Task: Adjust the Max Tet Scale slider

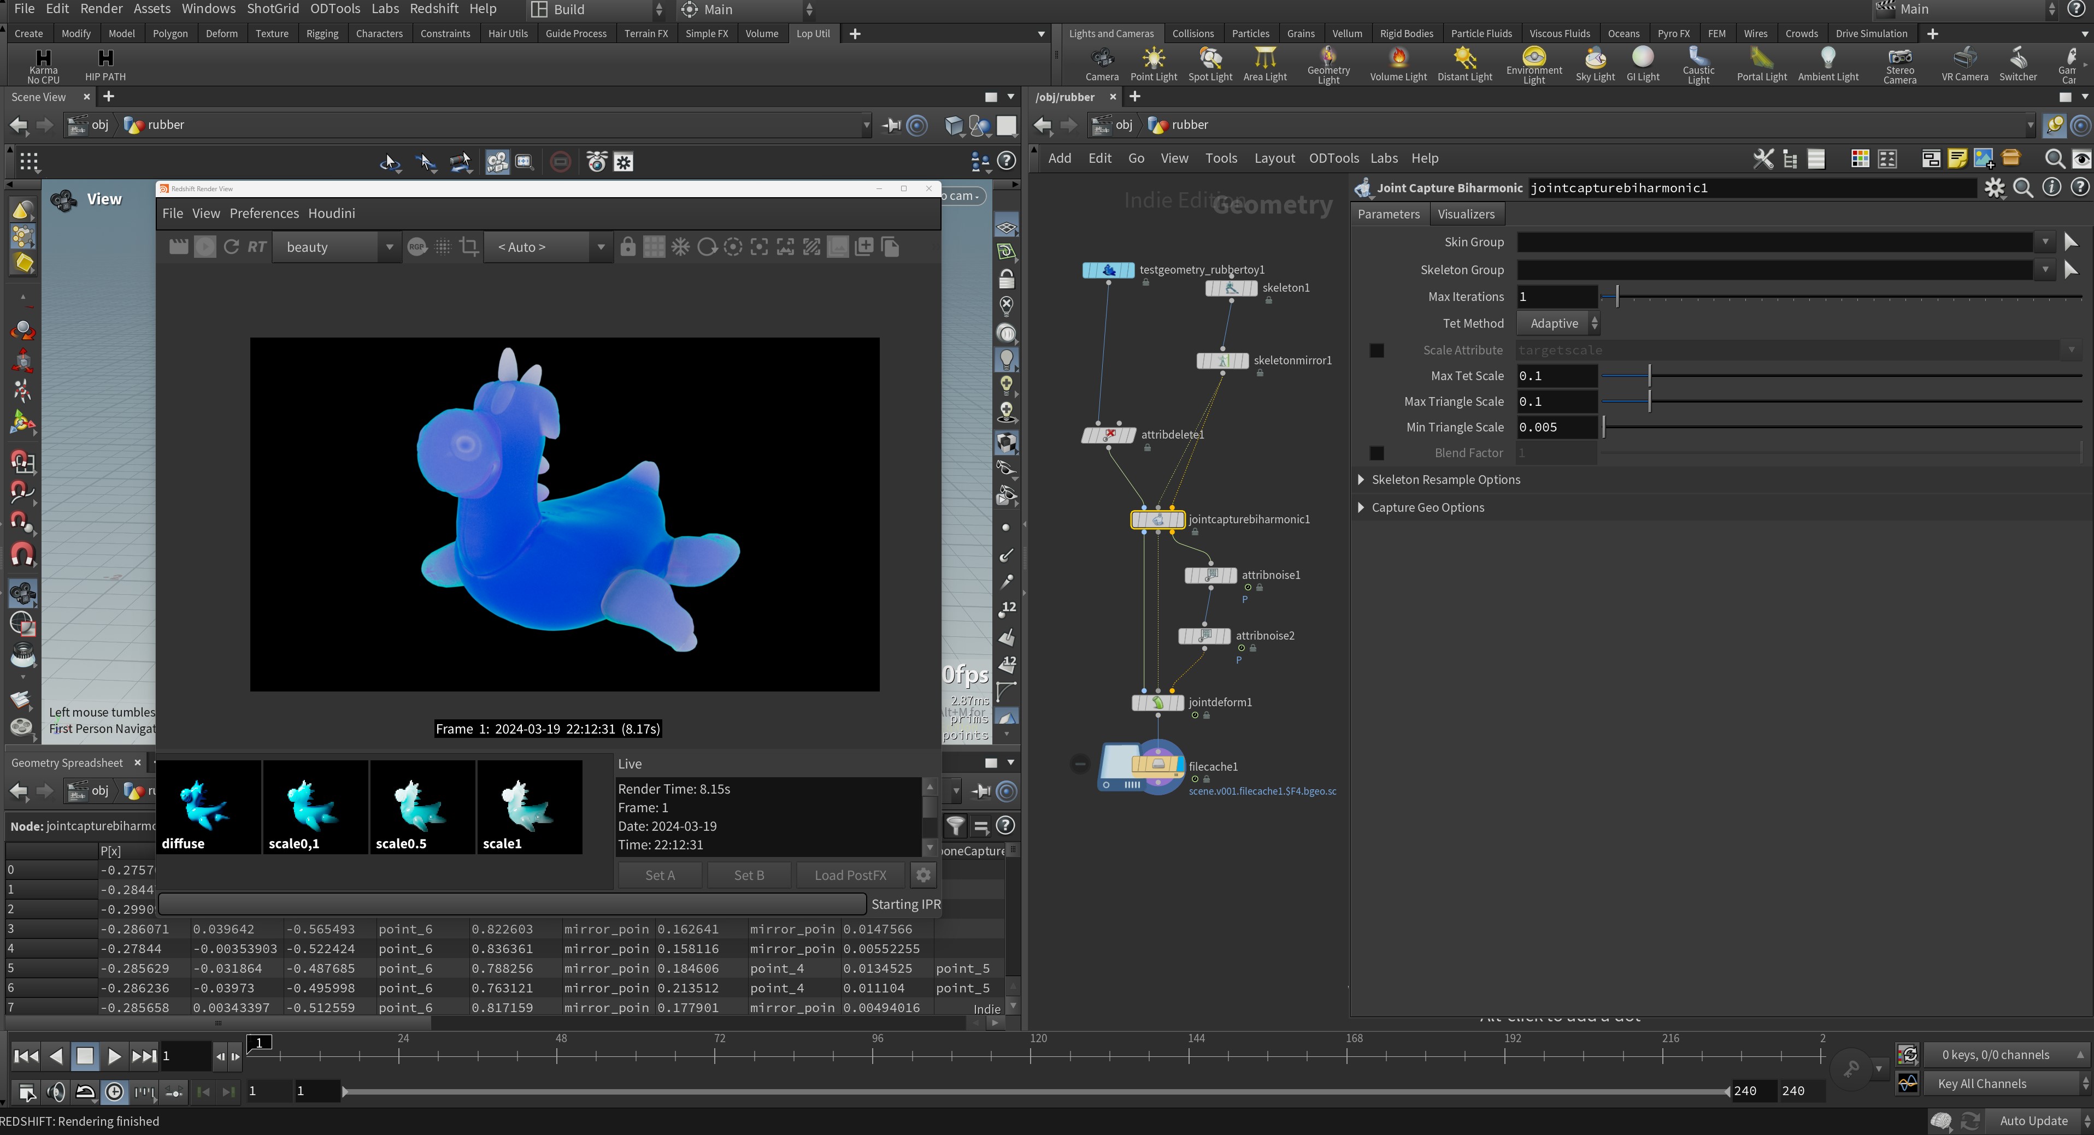Action: (x=1842, y=376)
